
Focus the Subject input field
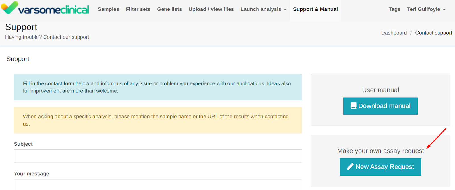point(158,156)
